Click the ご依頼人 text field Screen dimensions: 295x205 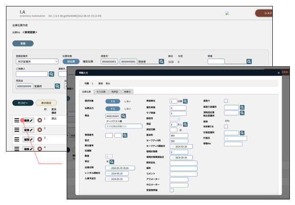pos(32,74)
